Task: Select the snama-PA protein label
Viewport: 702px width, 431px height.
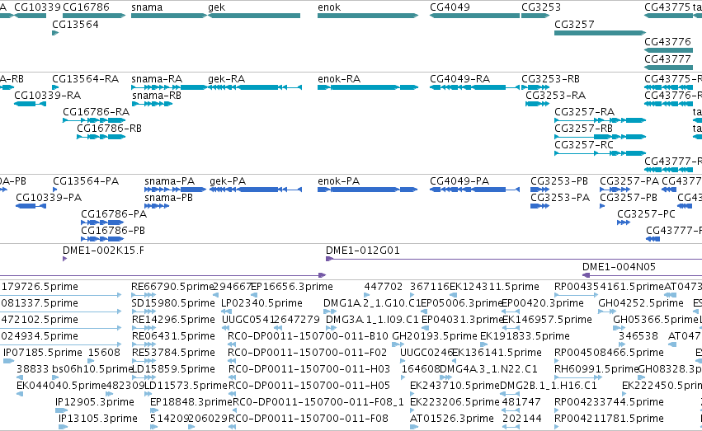Action: click(x=170, y=181)
